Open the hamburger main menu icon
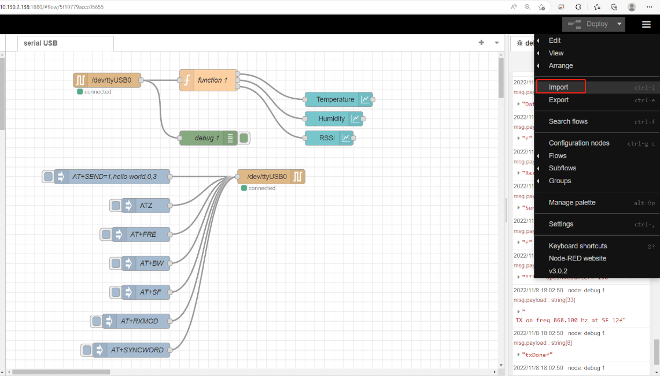 646,24
